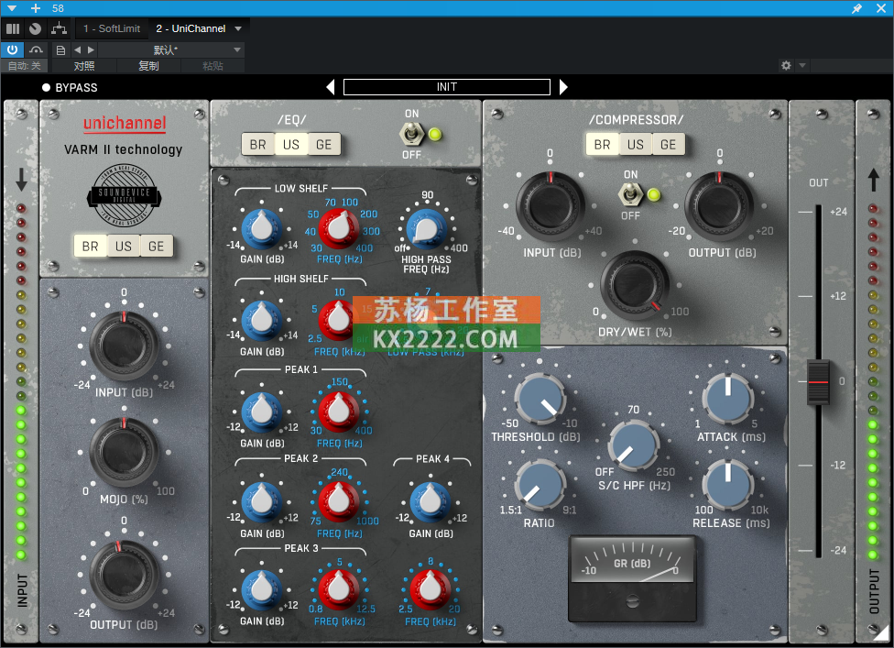
Task: Switch to the 2 - UniChannel tab
Action: tap(191, 28)
